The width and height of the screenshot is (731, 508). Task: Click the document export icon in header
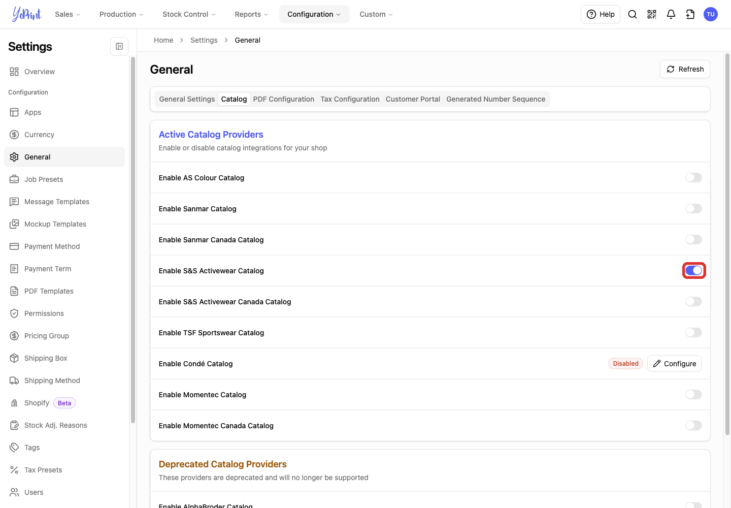coord(690,14)
